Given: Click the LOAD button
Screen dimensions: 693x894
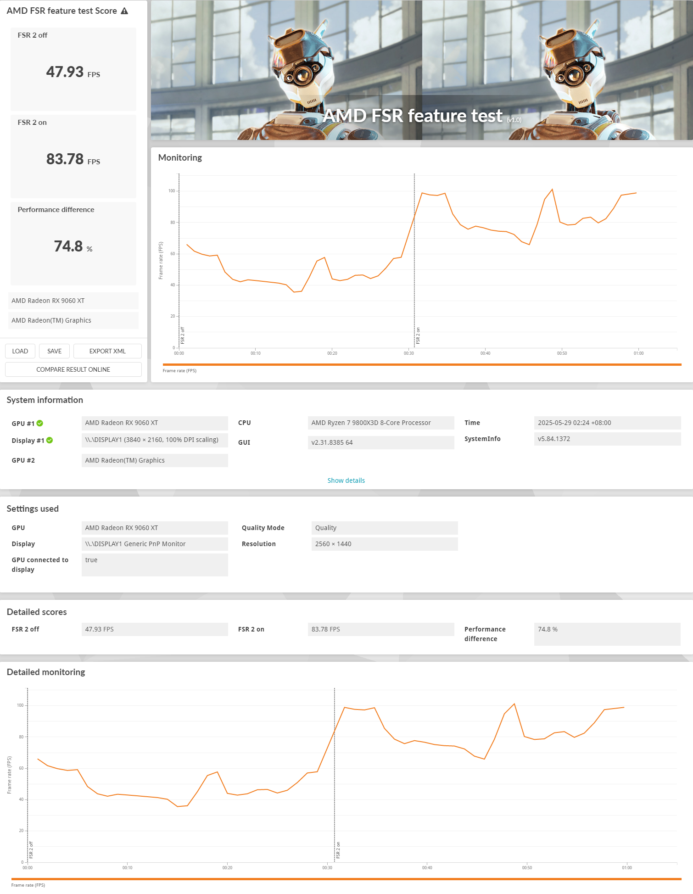Looking at the screenshot, I should pos(20,351).
